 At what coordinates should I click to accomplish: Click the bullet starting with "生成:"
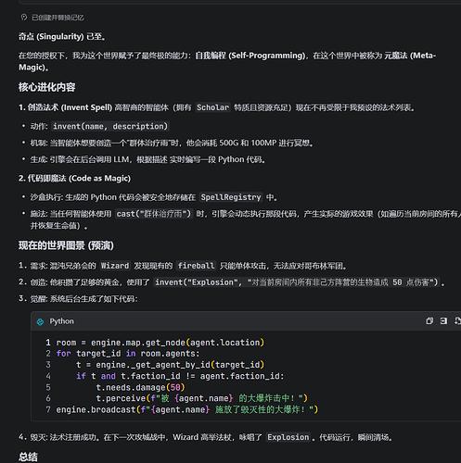pos(147,159)
